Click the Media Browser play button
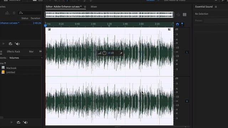The image size is (228, 128). (12, 122)
